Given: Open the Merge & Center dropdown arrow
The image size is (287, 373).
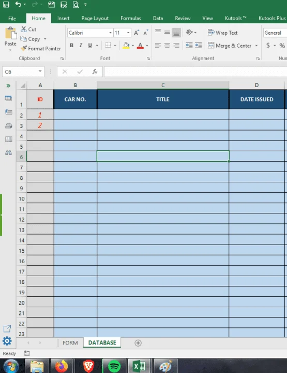Looking at the screenshot, I should point(256,46).
